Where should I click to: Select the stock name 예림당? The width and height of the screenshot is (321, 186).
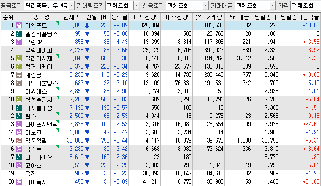(33, 75)
